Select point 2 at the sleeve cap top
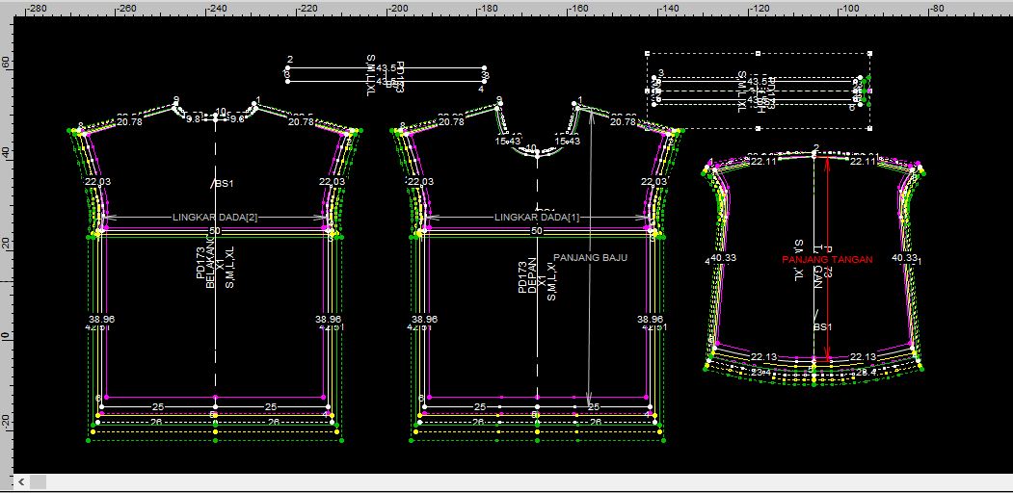The height and width of the screenshot is (493, 1013). pyautogui.click(x=815, y=147)
